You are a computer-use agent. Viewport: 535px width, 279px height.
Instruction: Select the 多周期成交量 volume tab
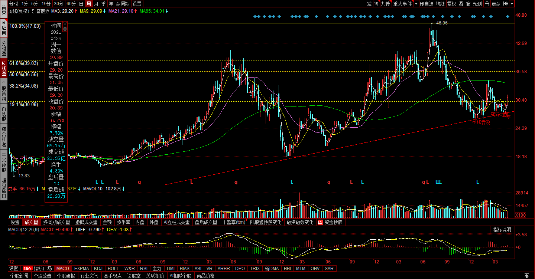pyautogui.click(x=56, y=222)
